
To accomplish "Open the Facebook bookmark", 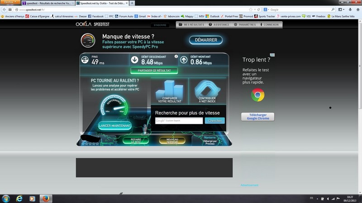I will coord(96,16).
